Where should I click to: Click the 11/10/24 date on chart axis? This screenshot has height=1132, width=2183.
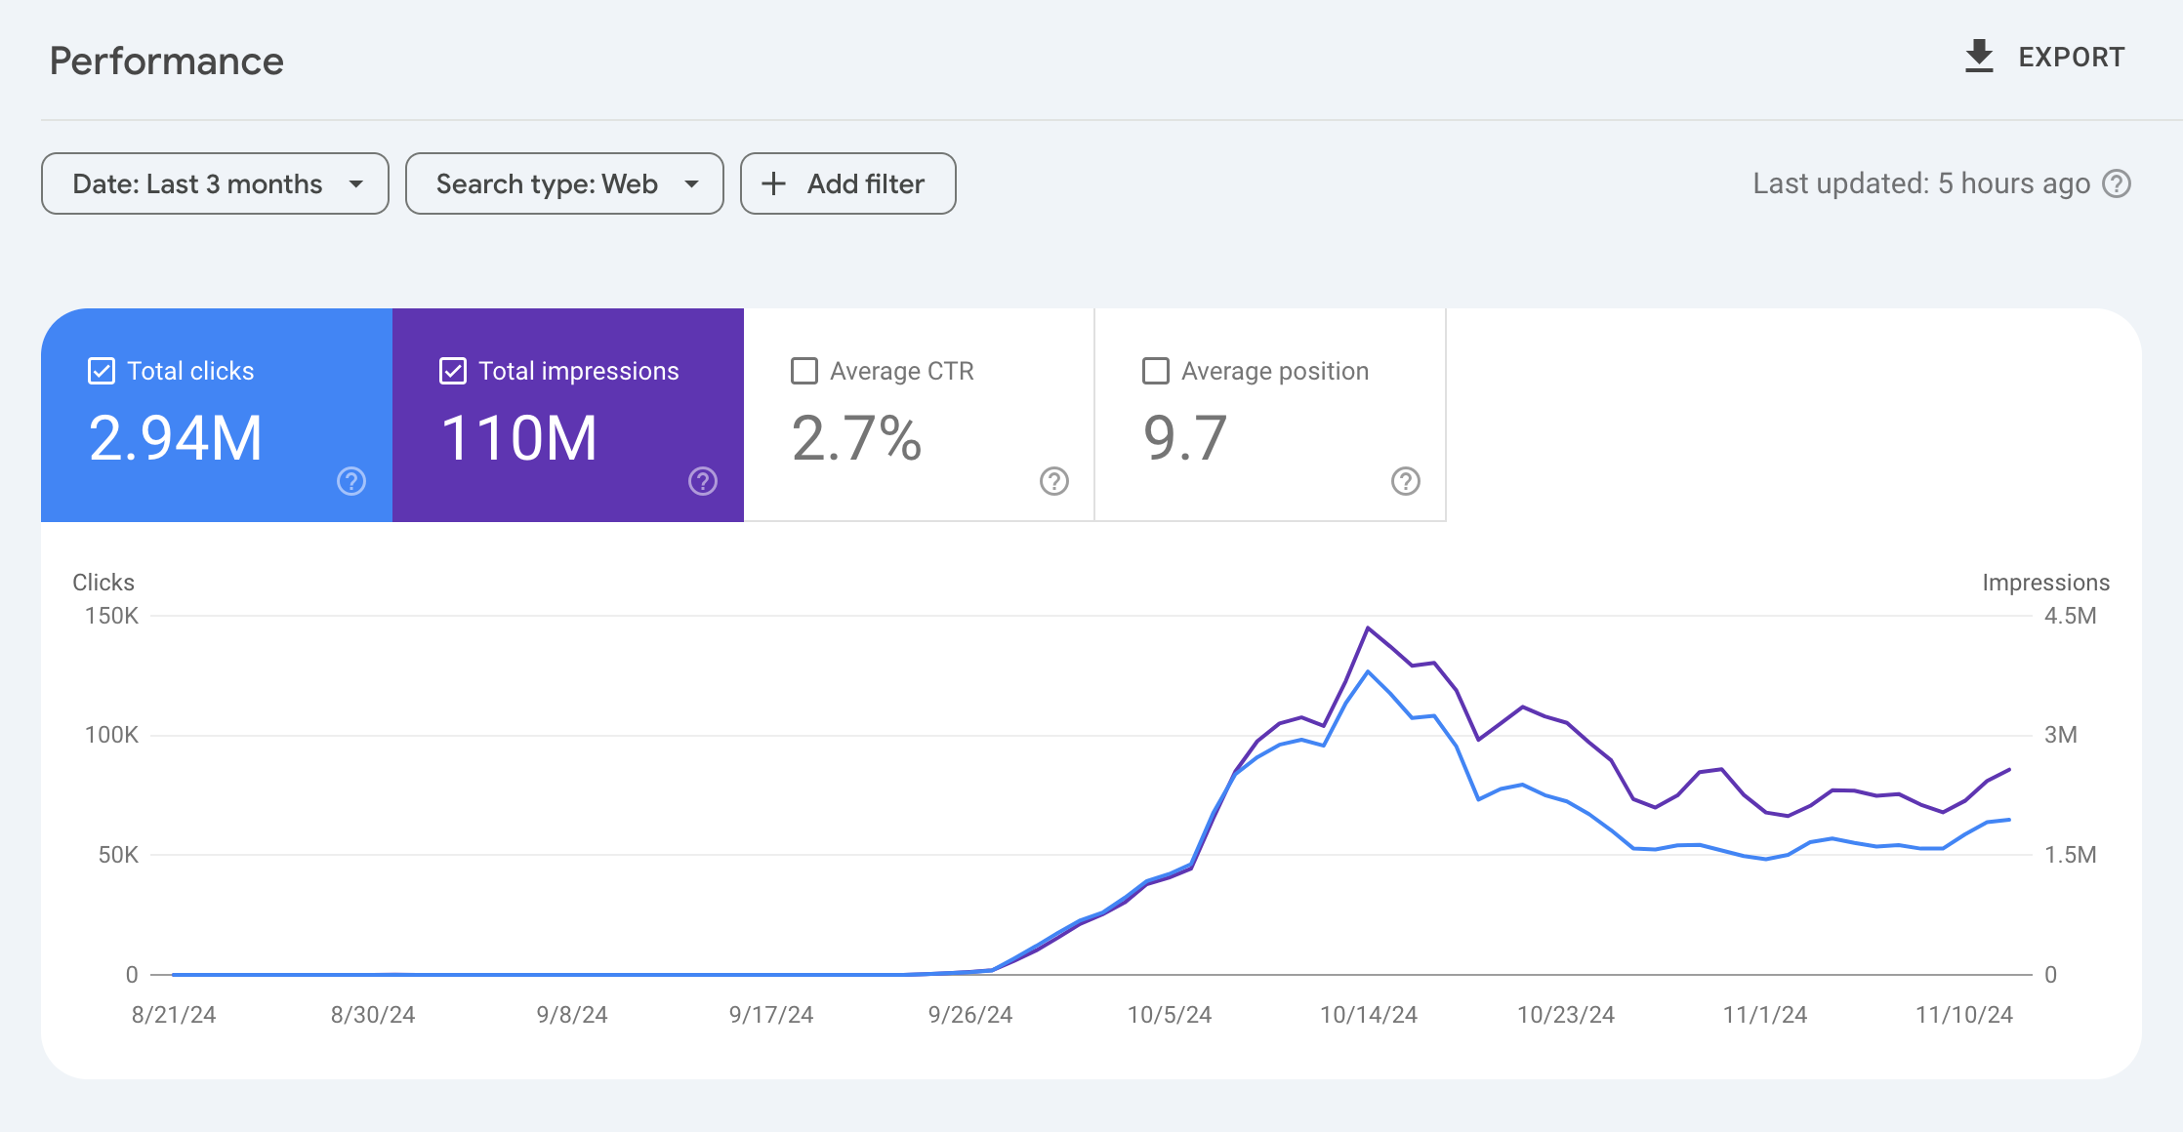[1964, 1015]
